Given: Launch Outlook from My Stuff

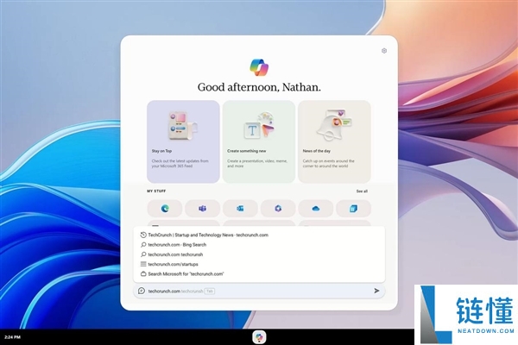Looking at the screenshot, I should [240, 209].
